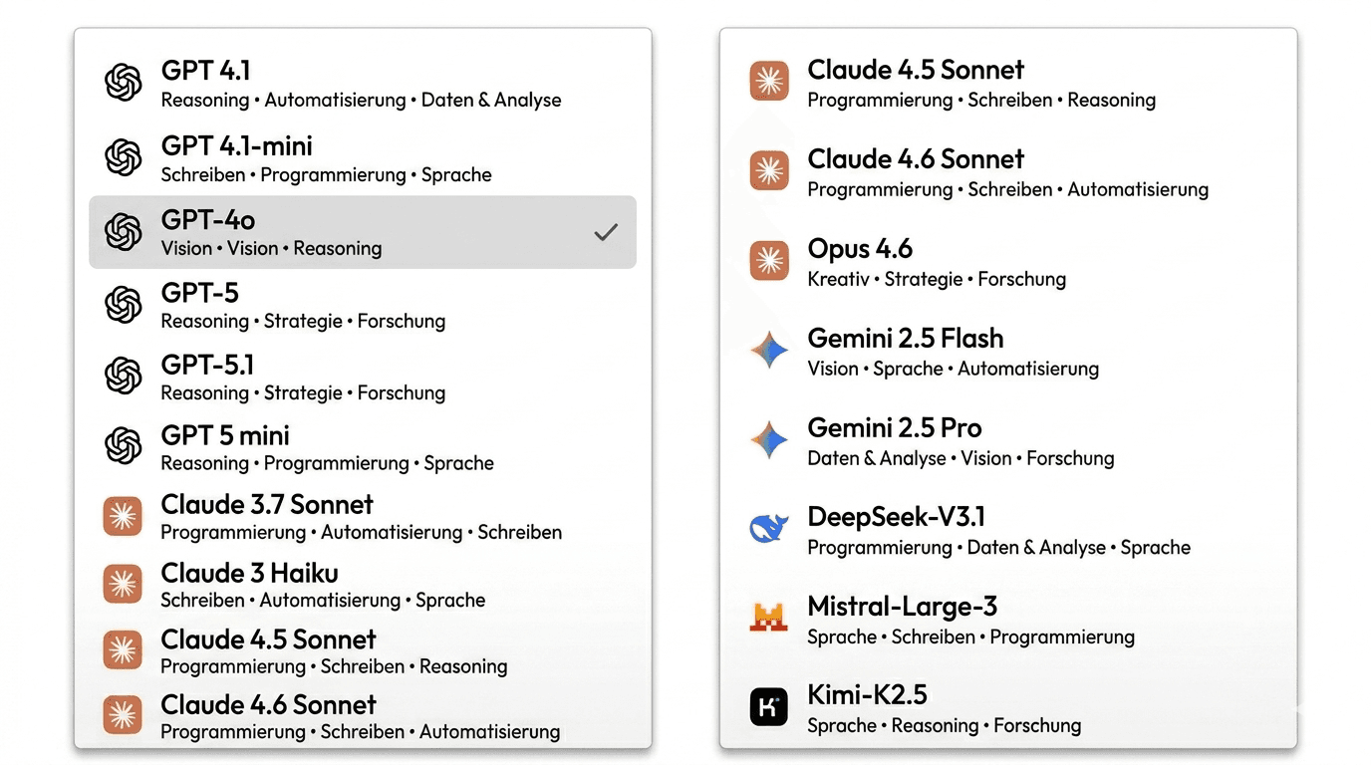The image size is (1371, 765).
Task: Click the DeepSeek whale icon
Action: pyautogui.click(x=769, y=529)
